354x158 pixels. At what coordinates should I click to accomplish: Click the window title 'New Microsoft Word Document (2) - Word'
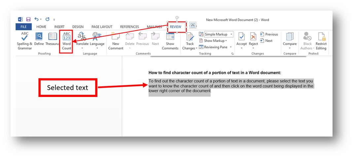237,20
